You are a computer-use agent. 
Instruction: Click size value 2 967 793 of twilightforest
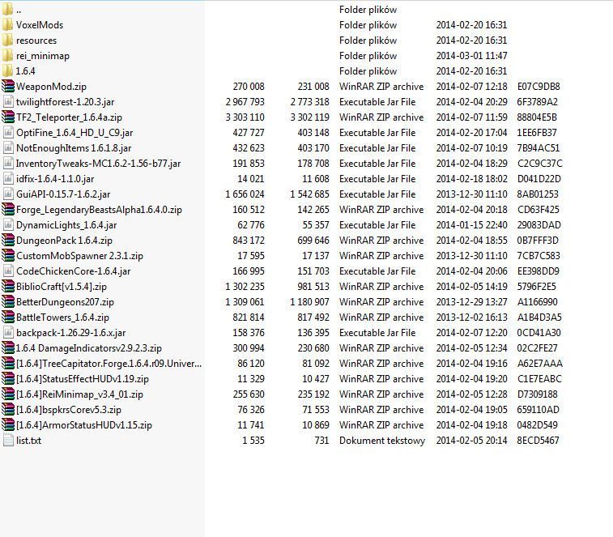click(245, 102)
